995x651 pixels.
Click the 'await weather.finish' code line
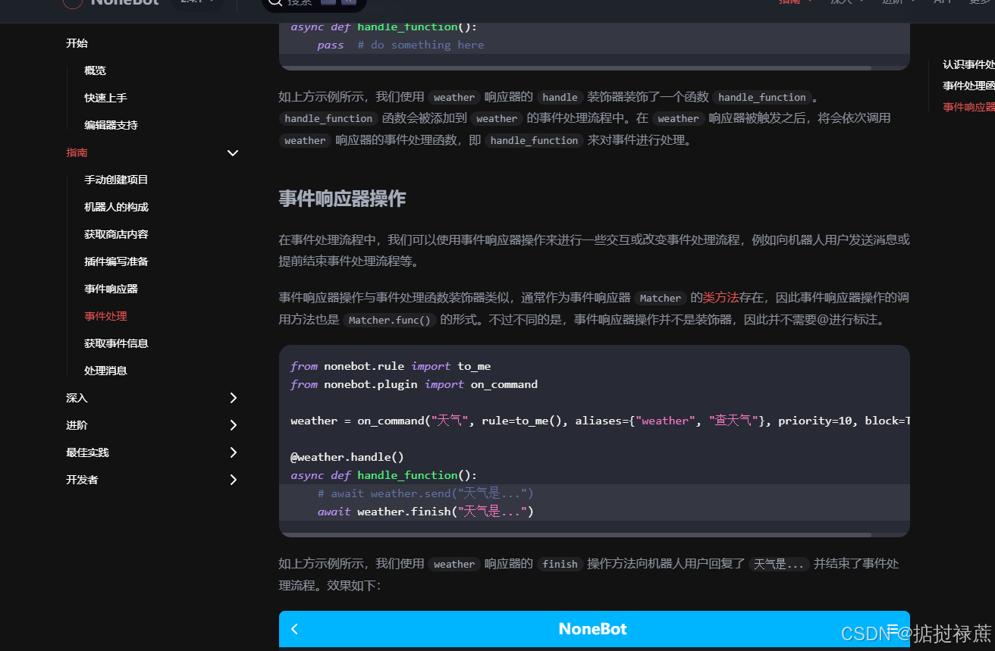click(426, 512)
